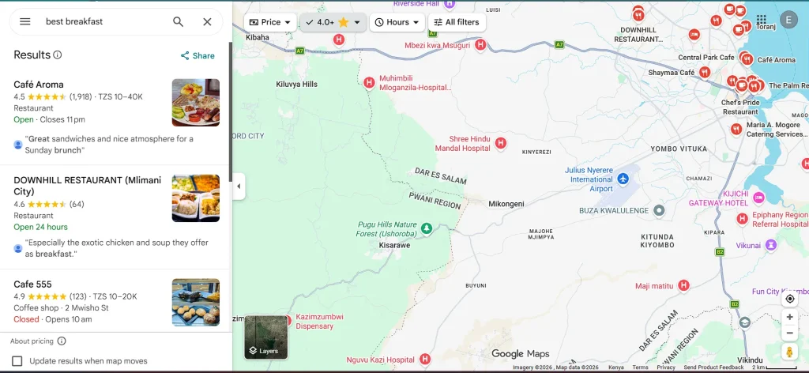Open the Terms link in footer
The image size is (809, 373).
[x=640, y=367]
